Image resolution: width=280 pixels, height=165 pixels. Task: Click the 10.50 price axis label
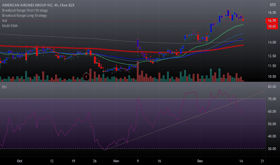pyautogui.click(x=272, y=76)
